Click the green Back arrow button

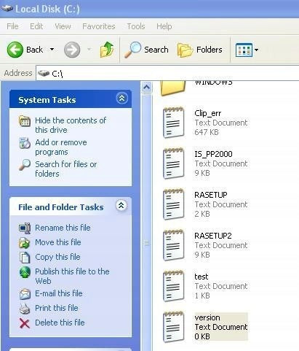coord(15,50)
